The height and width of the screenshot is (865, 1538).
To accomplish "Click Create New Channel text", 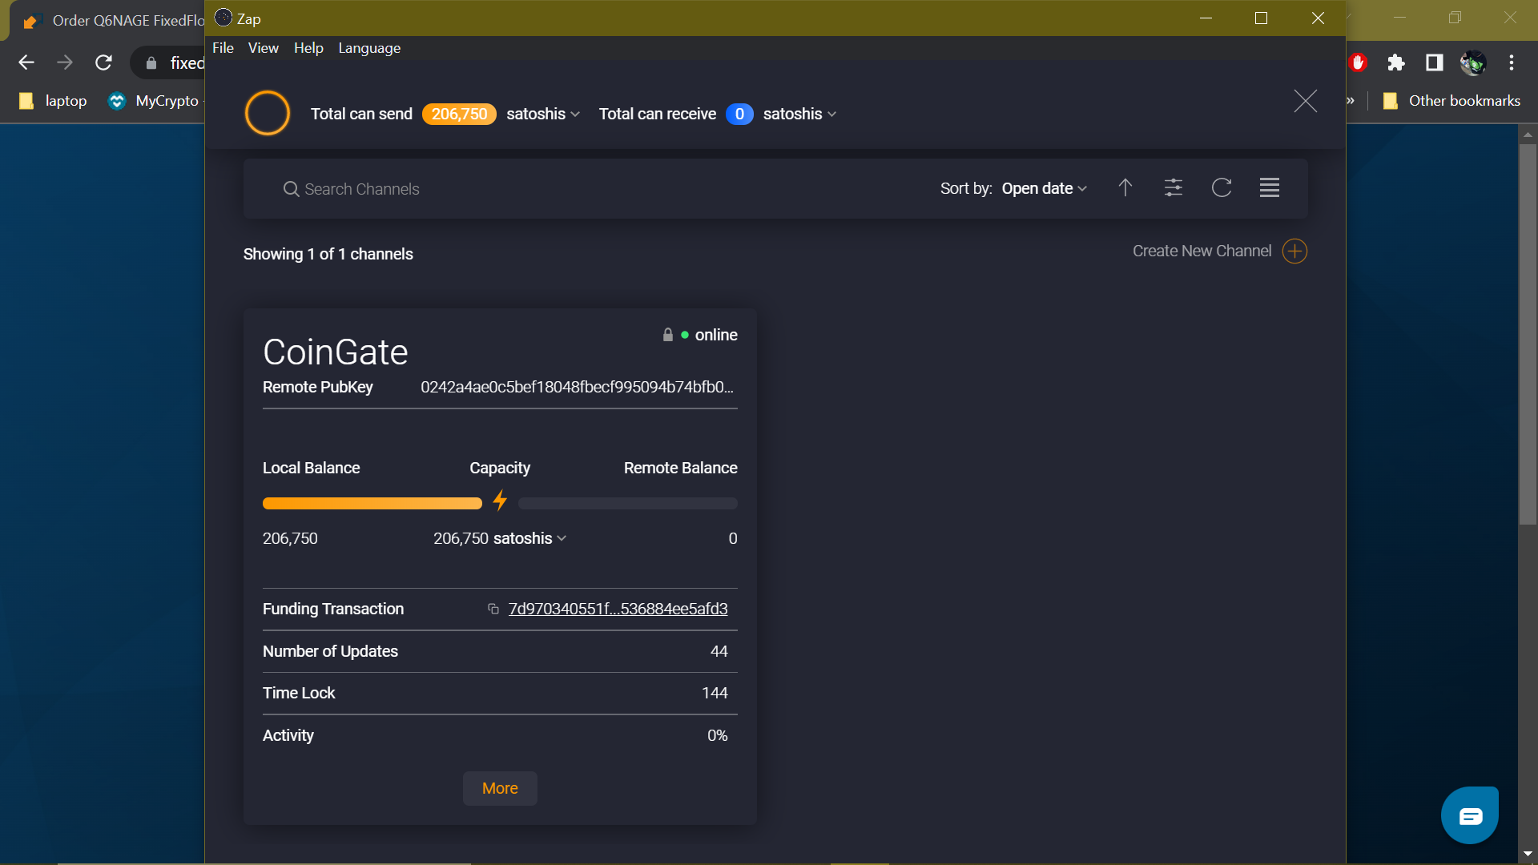I will coord(1202,251).
